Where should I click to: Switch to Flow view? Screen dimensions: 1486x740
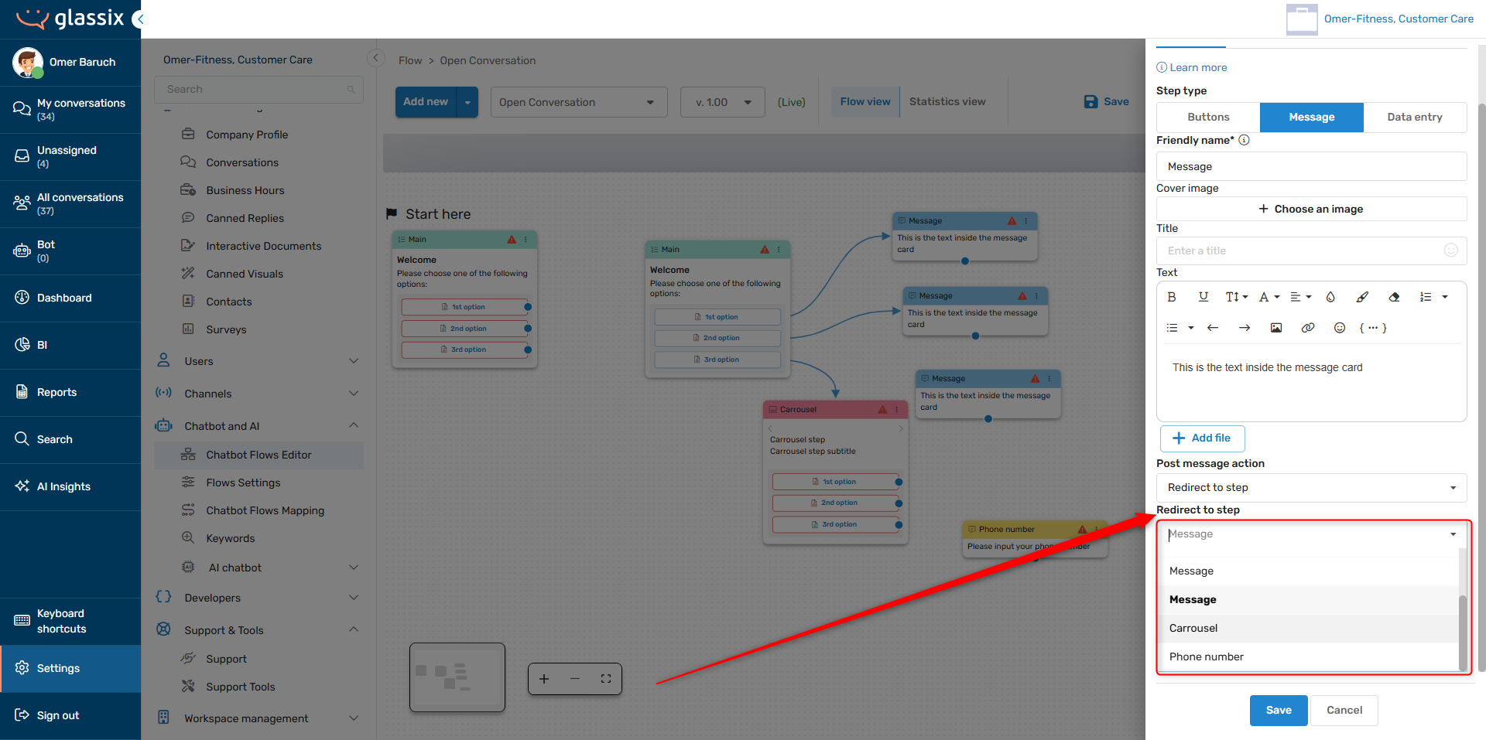865,101
